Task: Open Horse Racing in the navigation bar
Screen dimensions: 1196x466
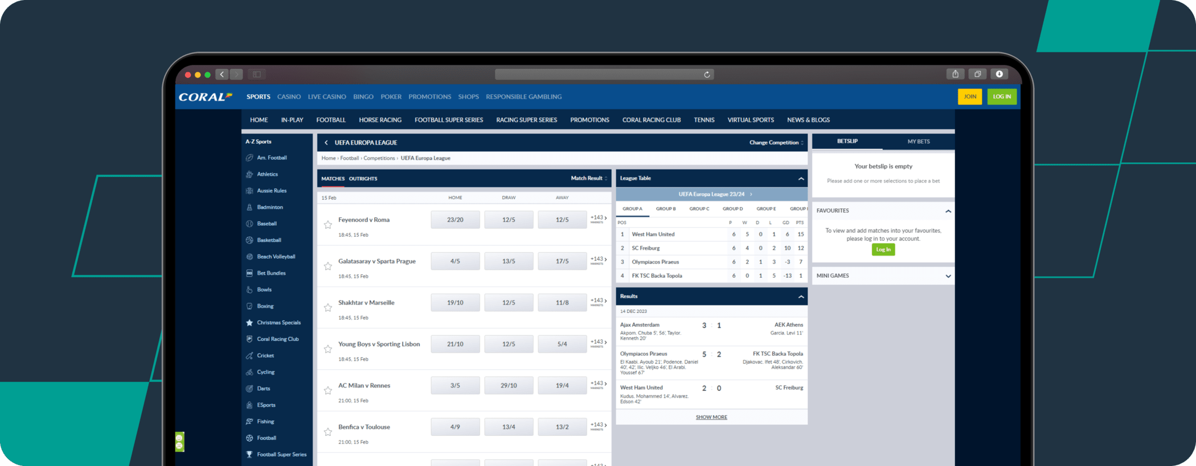Action: pyautogui.click(x=380, y=120)
